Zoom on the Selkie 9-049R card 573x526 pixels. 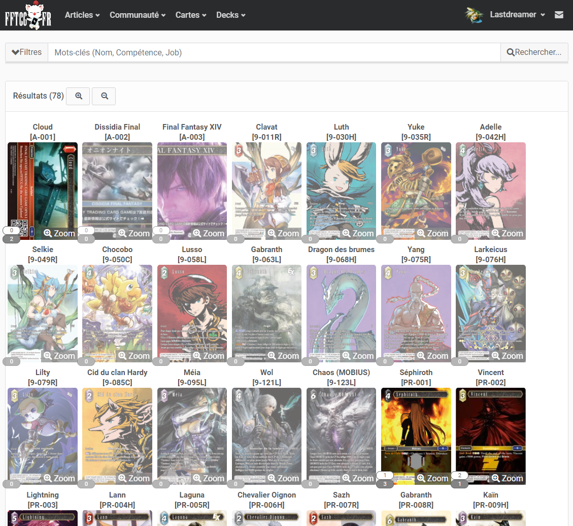(x=59, y=356)
